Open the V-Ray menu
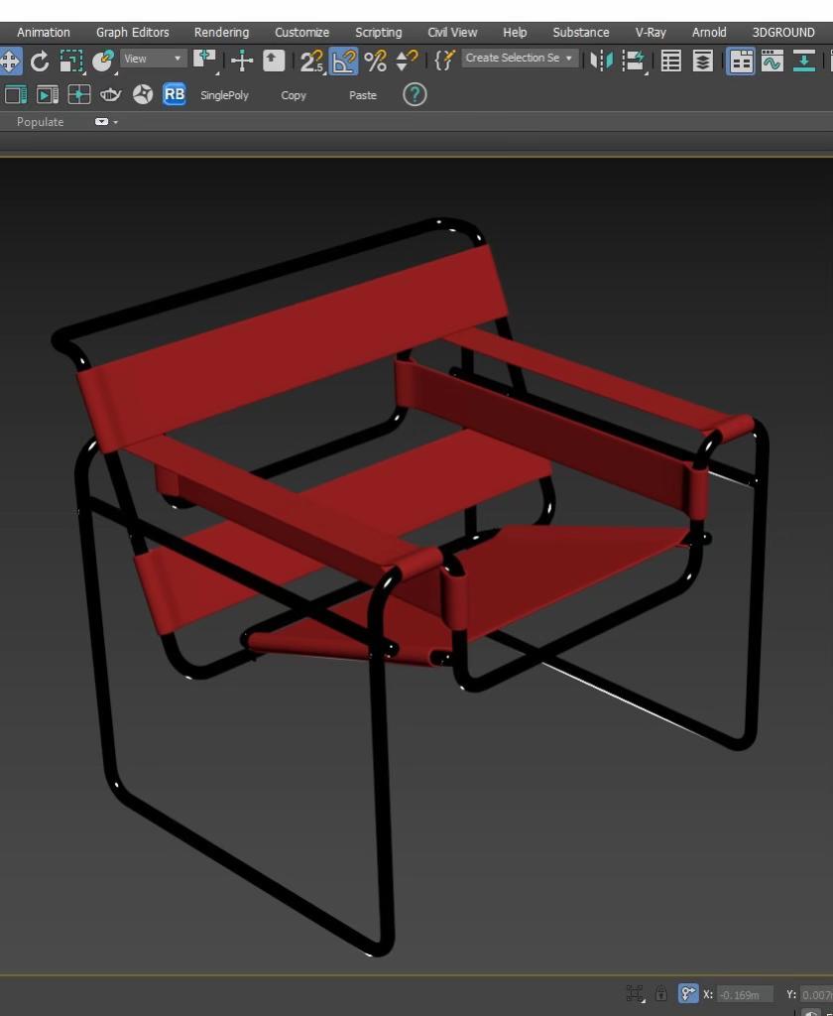The image size is (833, 1016). pos(651,33)
